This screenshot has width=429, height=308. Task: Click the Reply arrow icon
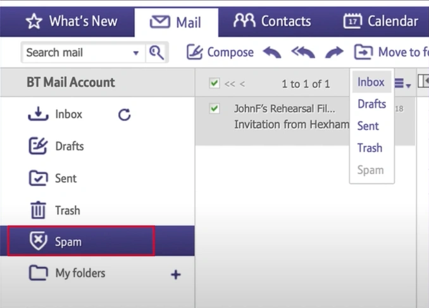click(272, 52)
